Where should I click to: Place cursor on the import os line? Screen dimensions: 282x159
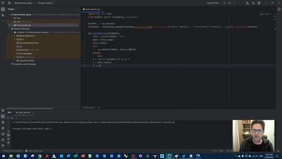click(100, 14)
